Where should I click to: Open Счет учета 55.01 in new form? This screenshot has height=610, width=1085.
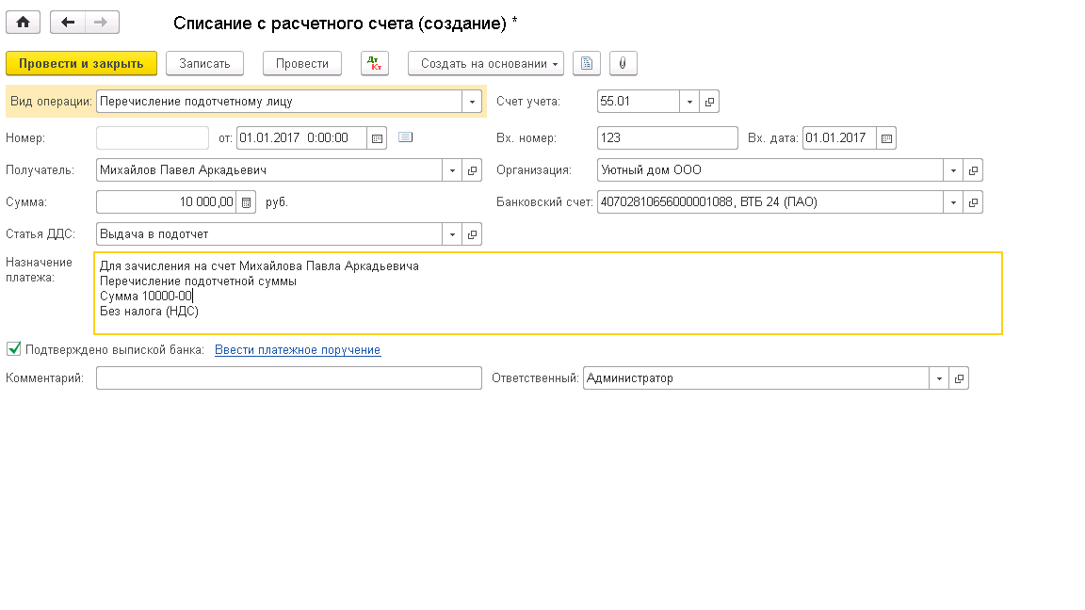pos(710,102)
